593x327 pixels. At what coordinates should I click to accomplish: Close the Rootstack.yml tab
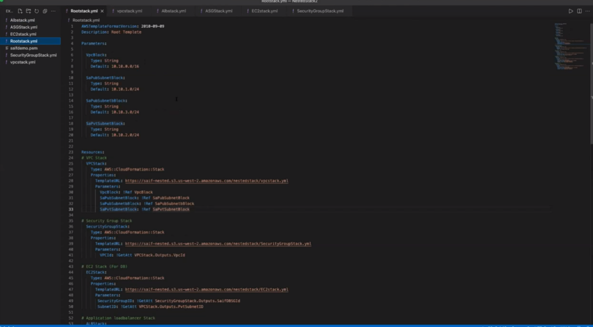click(102, 11)
